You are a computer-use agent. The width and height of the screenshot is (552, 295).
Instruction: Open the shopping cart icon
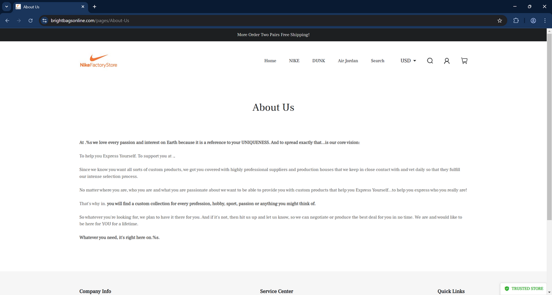(464, 61)
